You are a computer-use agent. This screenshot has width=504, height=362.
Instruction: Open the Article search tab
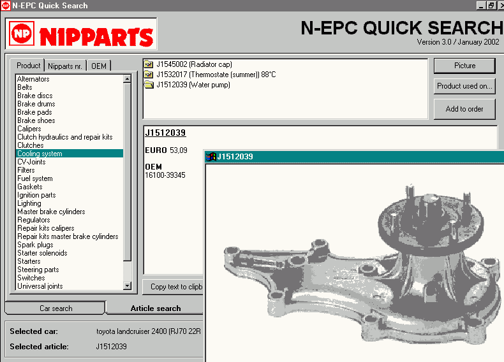[x=156, y=308]
